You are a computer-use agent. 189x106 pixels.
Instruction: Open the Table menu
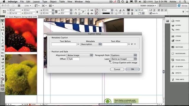[x=62, y=1]
